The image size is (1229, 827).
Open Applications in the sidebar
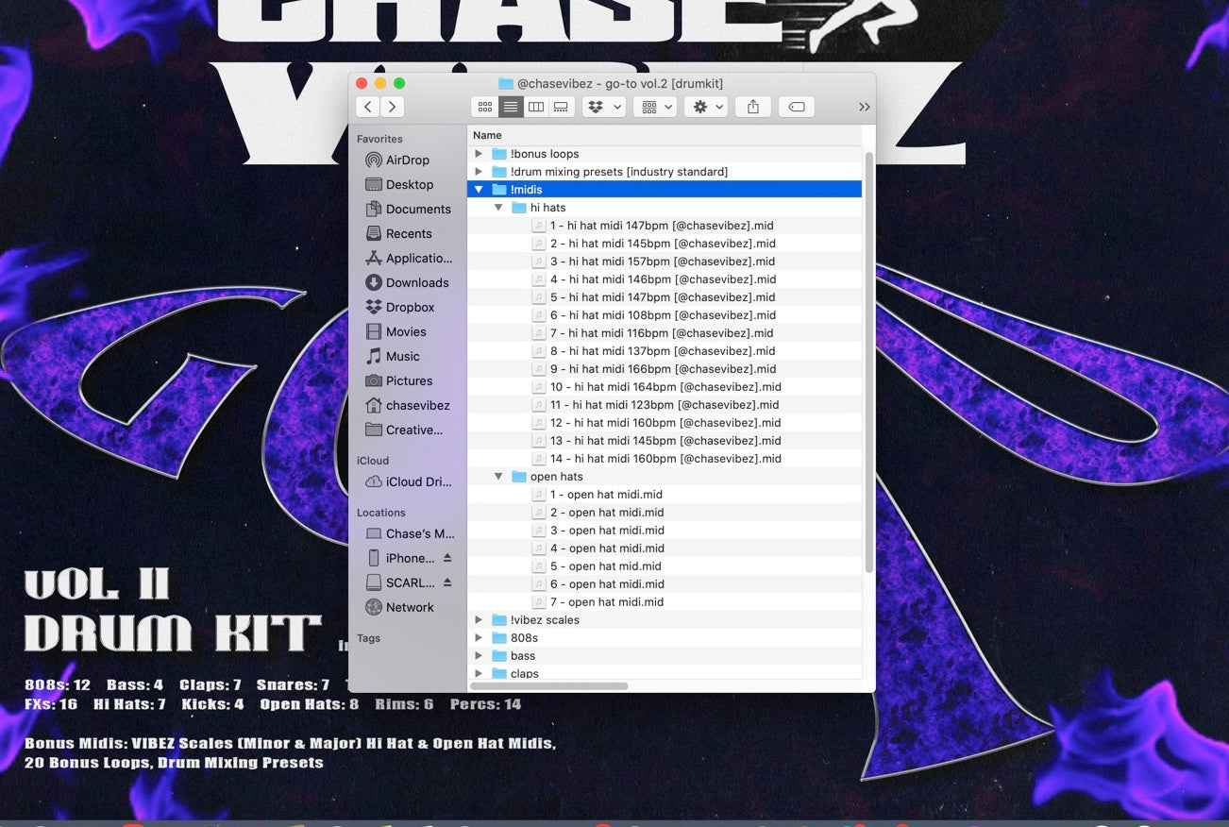407,259
